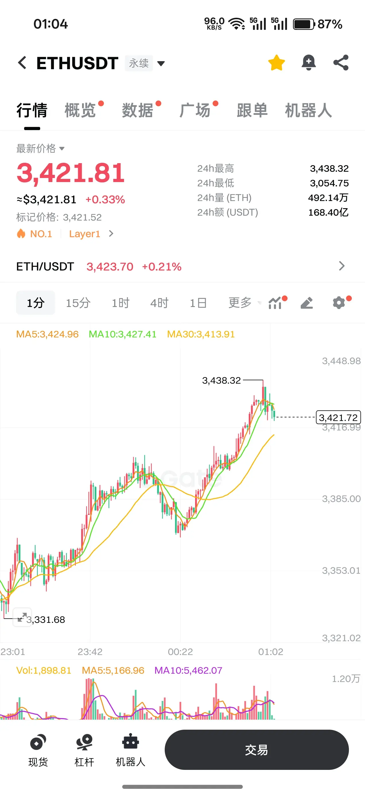The image size is (365, 796).
Task: Tap the 交易 trade button
Action: click(x=257, y=750)
